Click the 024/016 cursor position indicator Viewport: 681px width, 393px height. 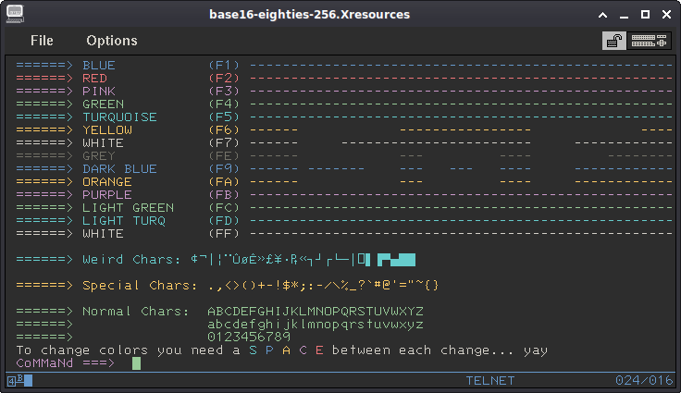pos(644,381)
